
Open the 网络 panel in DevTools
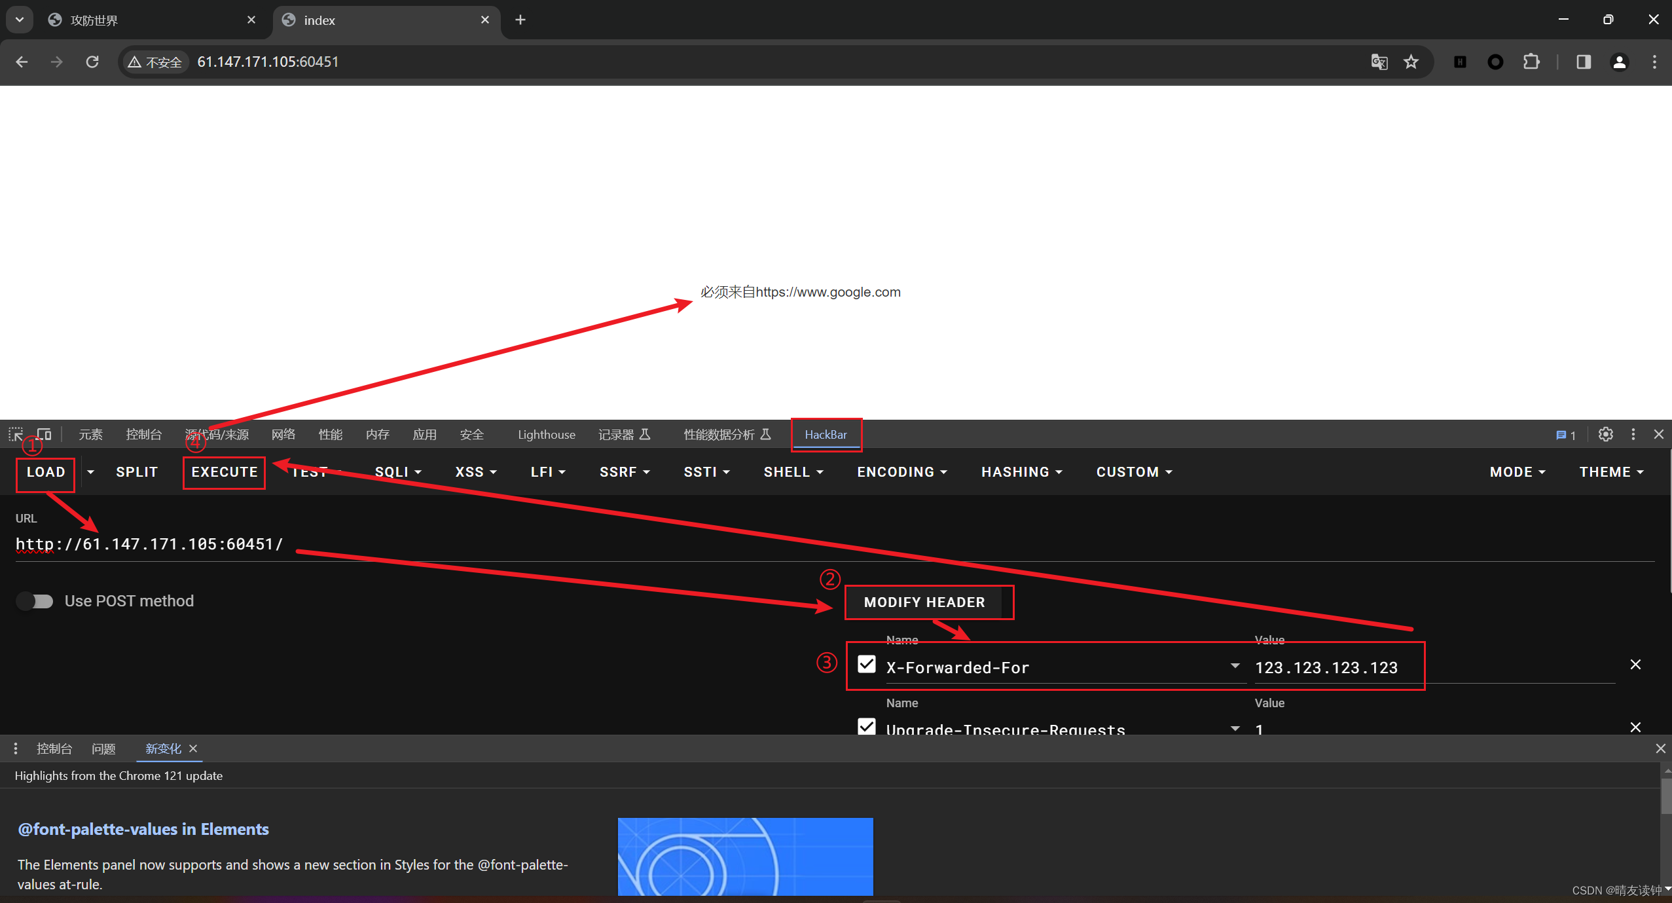[283, 434]
